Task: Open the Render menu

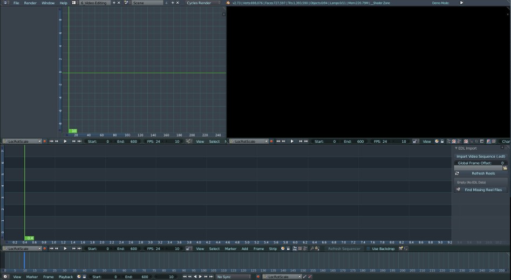Action: pyautogui.click(x=30, y=3)
